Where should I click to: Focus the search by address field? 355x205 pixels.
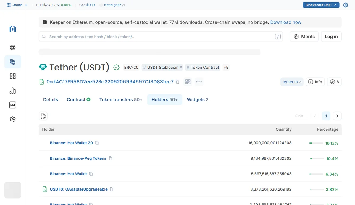click(x=161, y=37)
